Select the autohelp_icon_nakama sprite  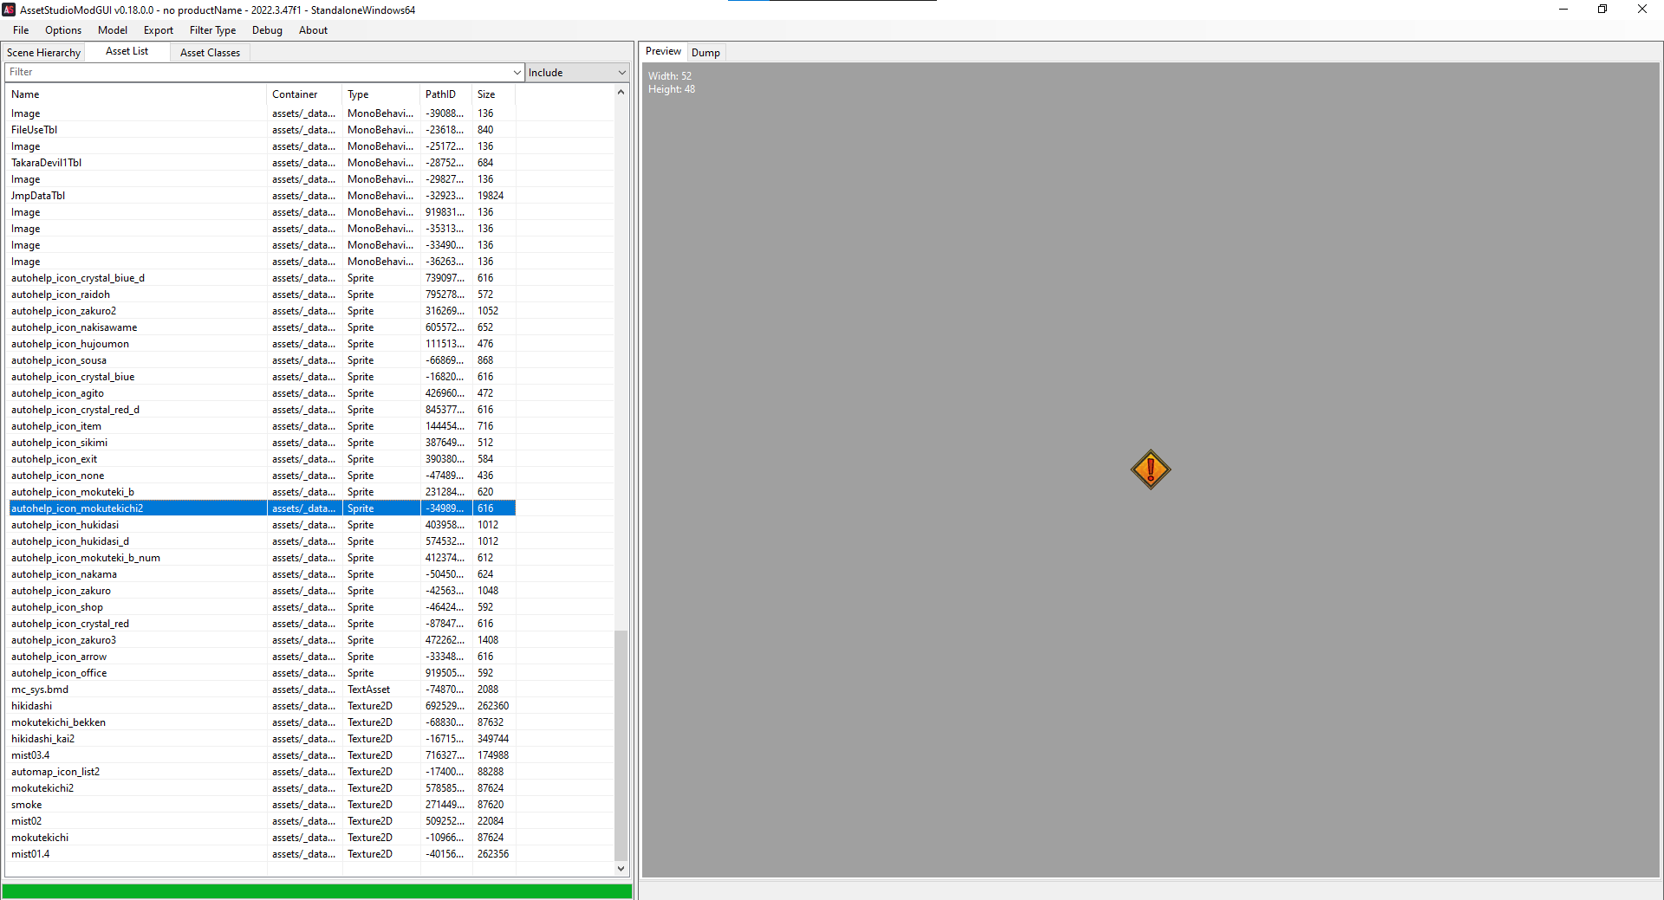(262, 574)
